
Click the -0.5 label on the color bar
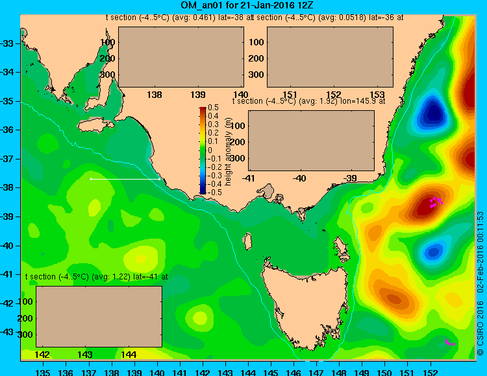coord(214,192)
